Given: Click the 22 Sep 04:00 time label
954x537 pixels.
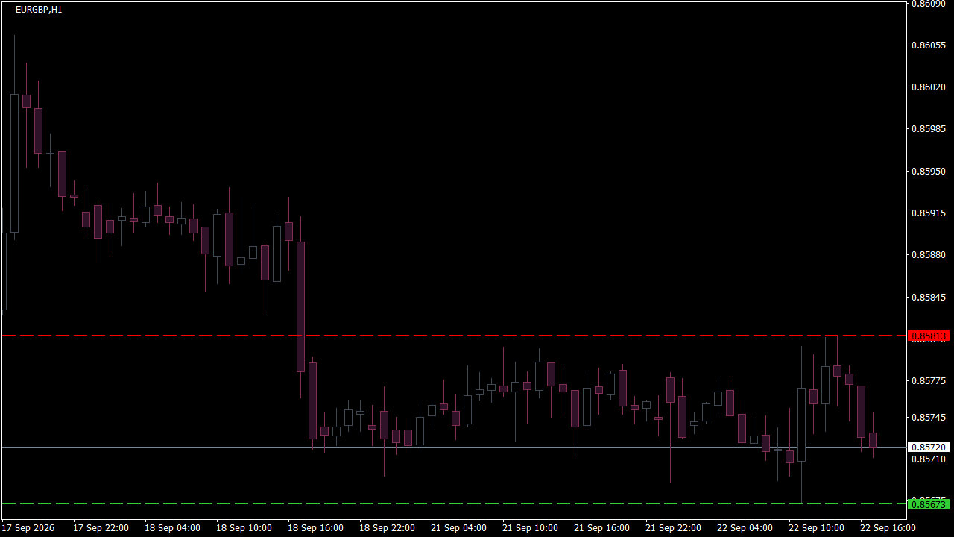Looking at the screenshot, I should tap(745, 528).
